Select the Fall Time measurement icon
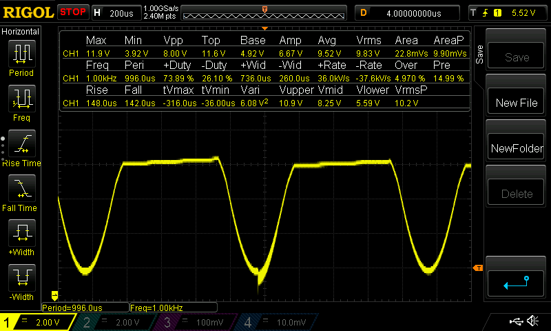 (x=22, y=188)
